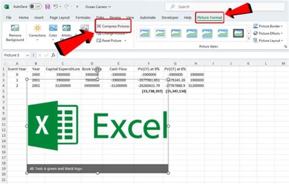Open the Color adjustment menu
Viewport: 289px width, 184px height.
(x=53, y=32)
